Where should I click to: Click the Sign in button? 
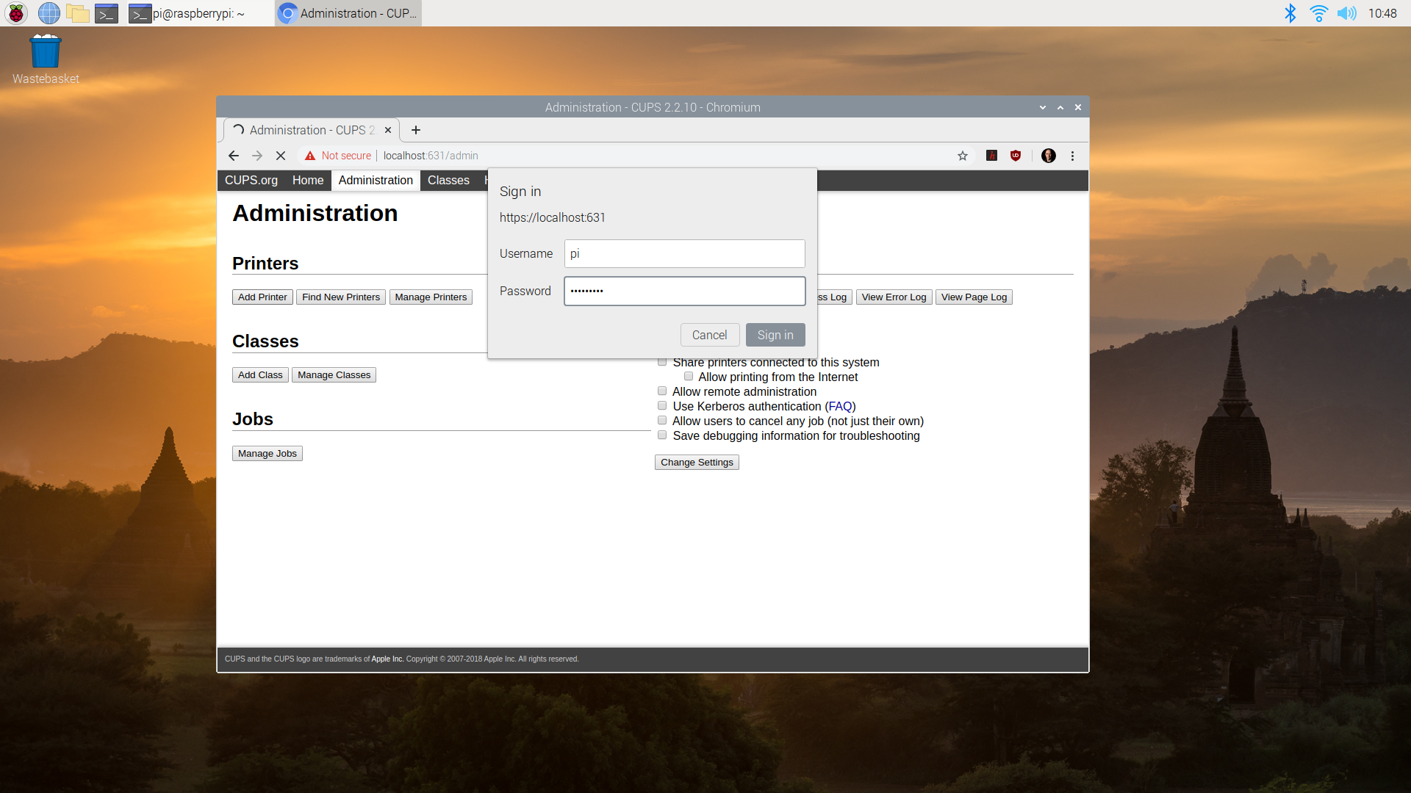coord(775,334)
